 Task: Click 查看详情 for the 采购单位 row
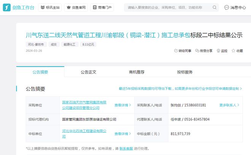[x=123, y=105]
